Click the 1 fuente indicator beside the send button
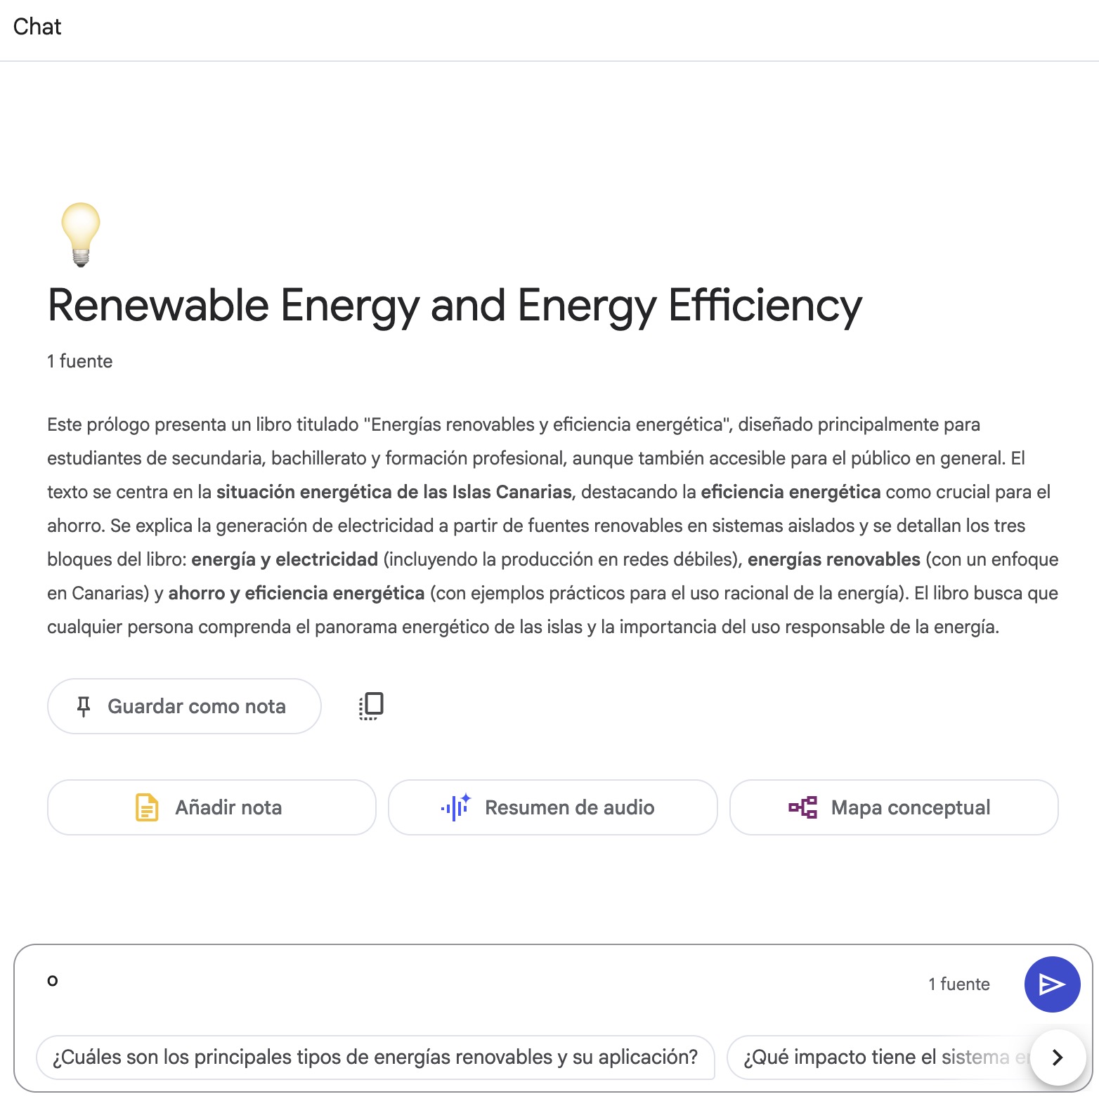 (958, 984)
